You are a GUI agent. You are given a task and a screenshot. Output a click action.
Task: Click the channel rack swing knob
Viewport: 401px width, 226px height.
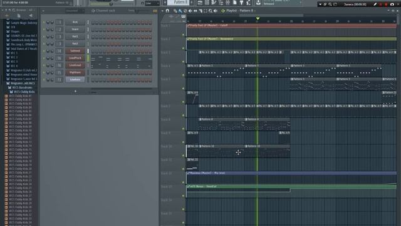coord(137,11)
